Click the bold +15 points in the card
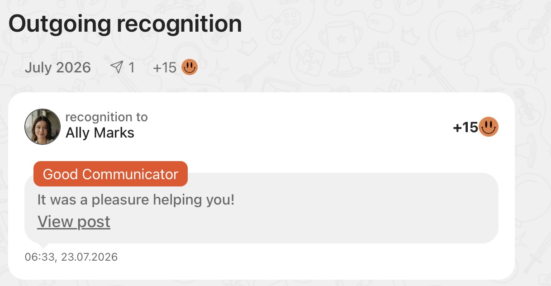Screen dimensions: 551x286 pos(465,128)
